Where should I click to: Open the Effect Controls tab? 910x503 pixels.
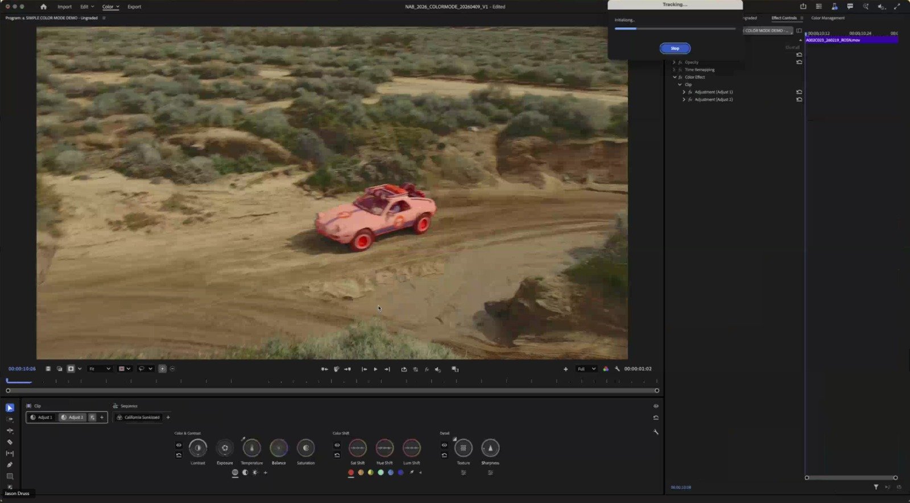point(784,18)
